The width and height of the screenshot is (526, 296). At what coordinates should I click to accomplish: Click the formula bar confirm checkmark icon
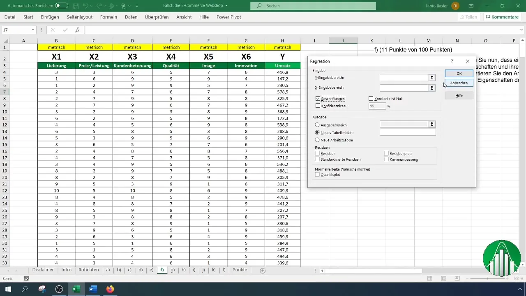[65, 30]
